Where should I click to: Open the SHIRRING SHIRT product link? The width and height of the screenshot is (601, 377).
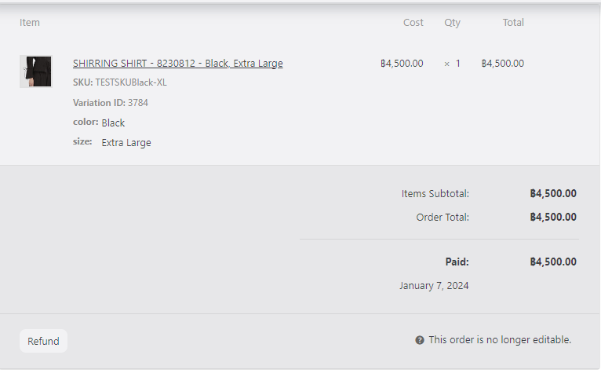[177, 64]
